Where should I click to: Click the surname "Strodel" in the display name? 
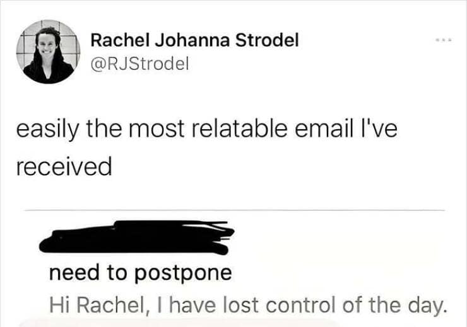pos(266,40)
